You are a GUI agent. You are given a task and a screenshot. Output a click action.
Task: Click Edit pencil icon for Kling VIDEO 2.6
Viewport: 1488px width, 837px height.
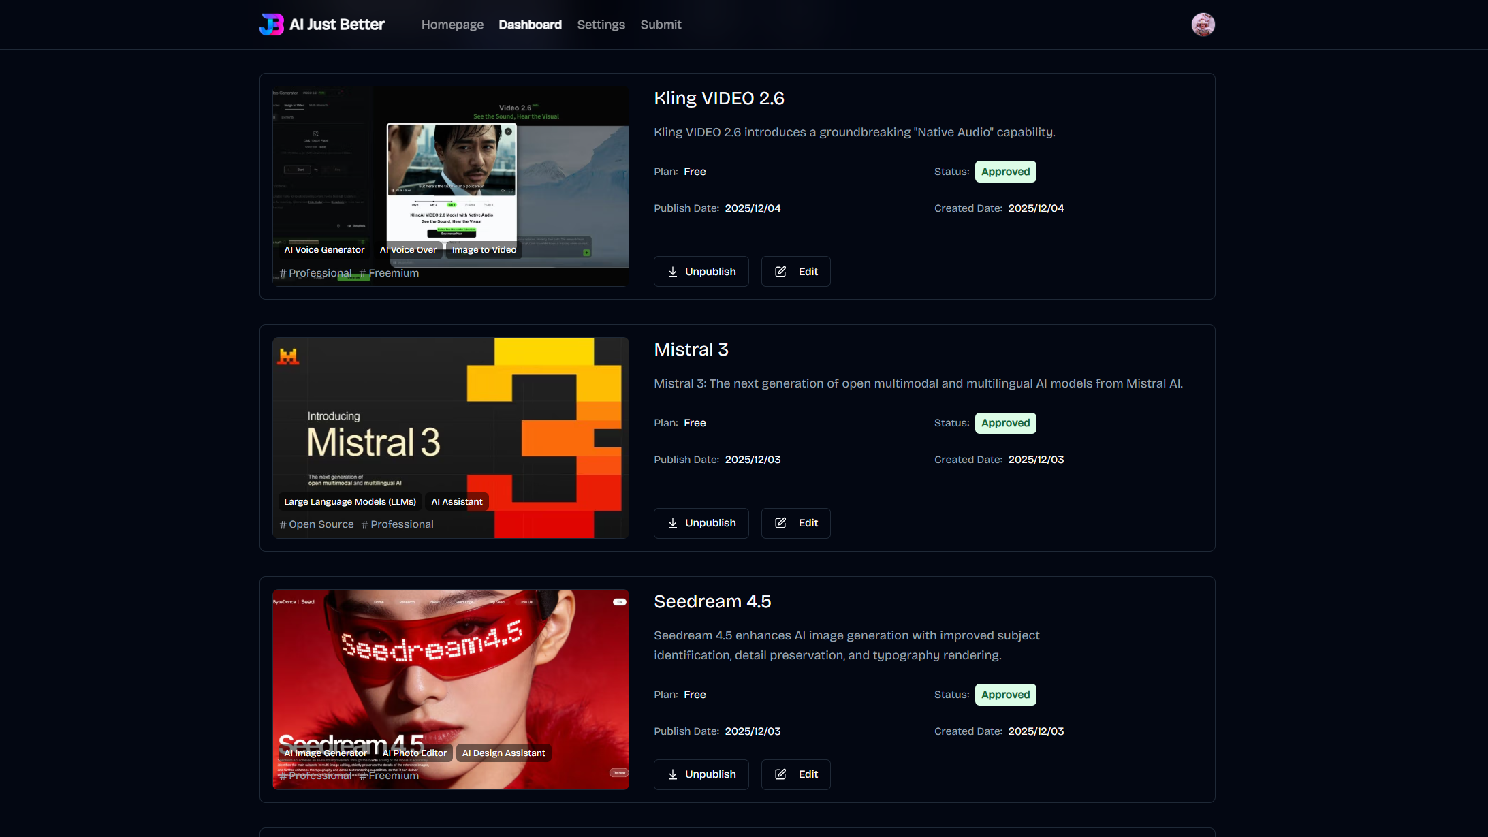[780, 272]
